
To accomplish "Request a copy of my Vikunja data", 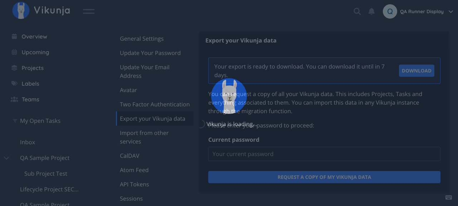I will click(324, 177).
